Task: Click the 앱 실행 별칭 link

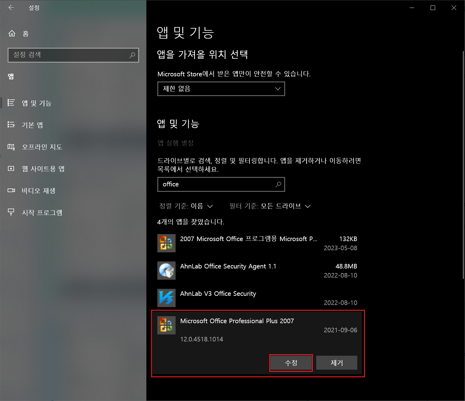Action: [x=176, y=143]
